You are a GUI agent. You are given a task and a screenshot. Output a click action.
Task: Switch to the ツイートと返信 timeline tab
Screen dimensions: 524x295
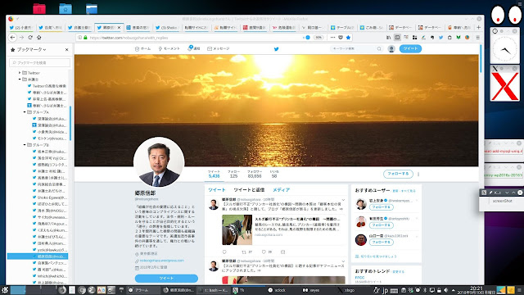249,190
